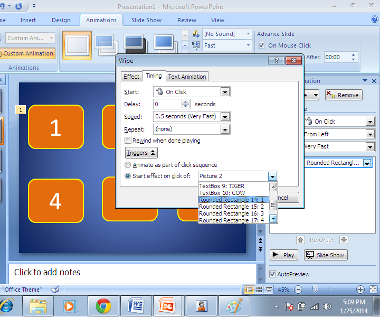Click the Custom Animation ribbon button

28,53
